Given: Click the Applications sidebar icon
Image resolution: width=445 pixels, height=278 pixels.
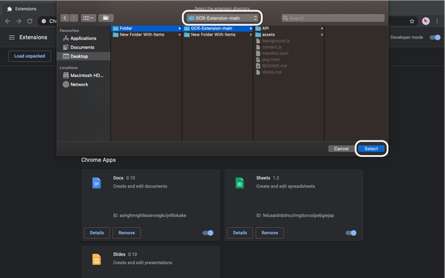Looking at the screenshot, I should [66, 38].
